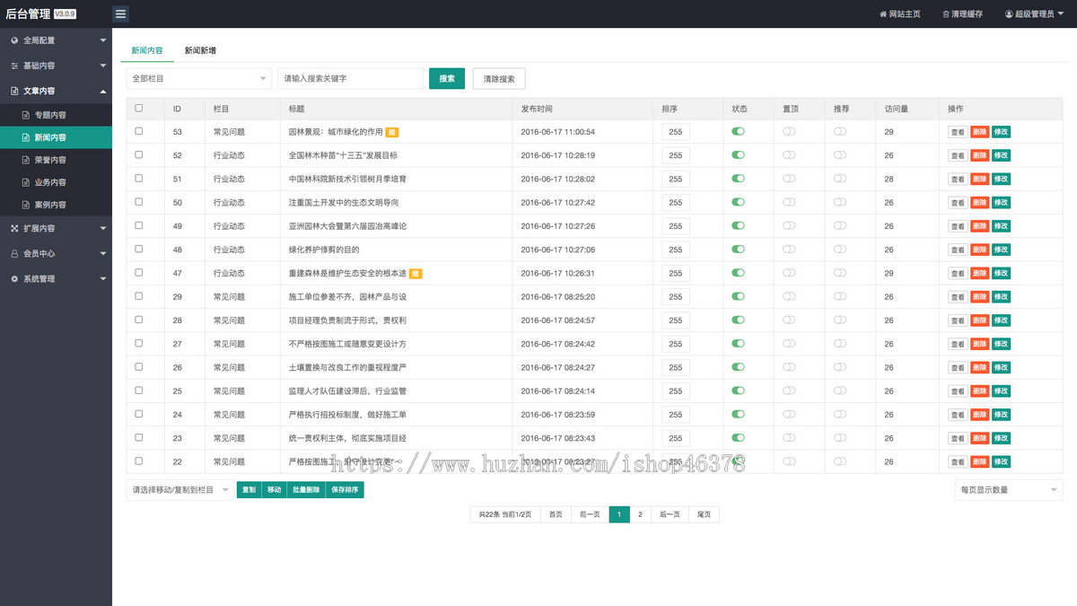
Task: Focus the 请输入搜索关键字 search field
Action: point(350,79)
